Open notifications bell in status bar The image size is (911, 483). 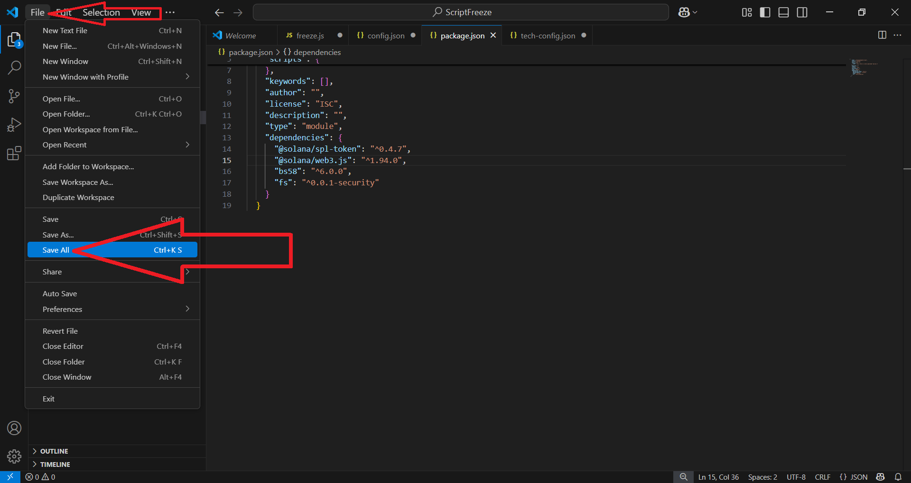(x=898, y=477)
